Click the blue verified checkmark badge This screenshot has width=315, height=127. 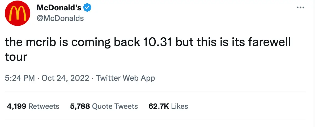click(87, 8)
